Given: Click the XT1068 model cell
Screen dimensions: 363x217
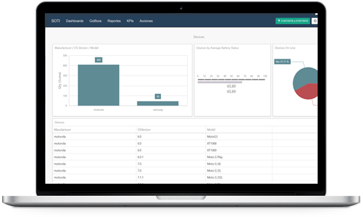Looking at the screenshot, I should click(212, 144).
